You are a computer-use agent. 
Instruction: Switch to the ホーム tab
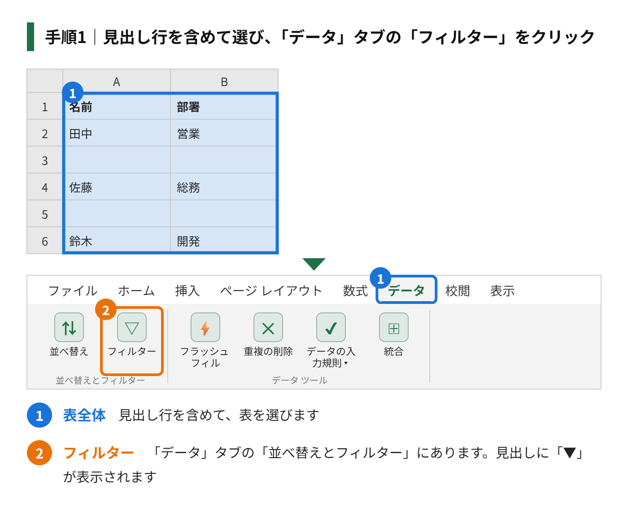click(136, 291)
